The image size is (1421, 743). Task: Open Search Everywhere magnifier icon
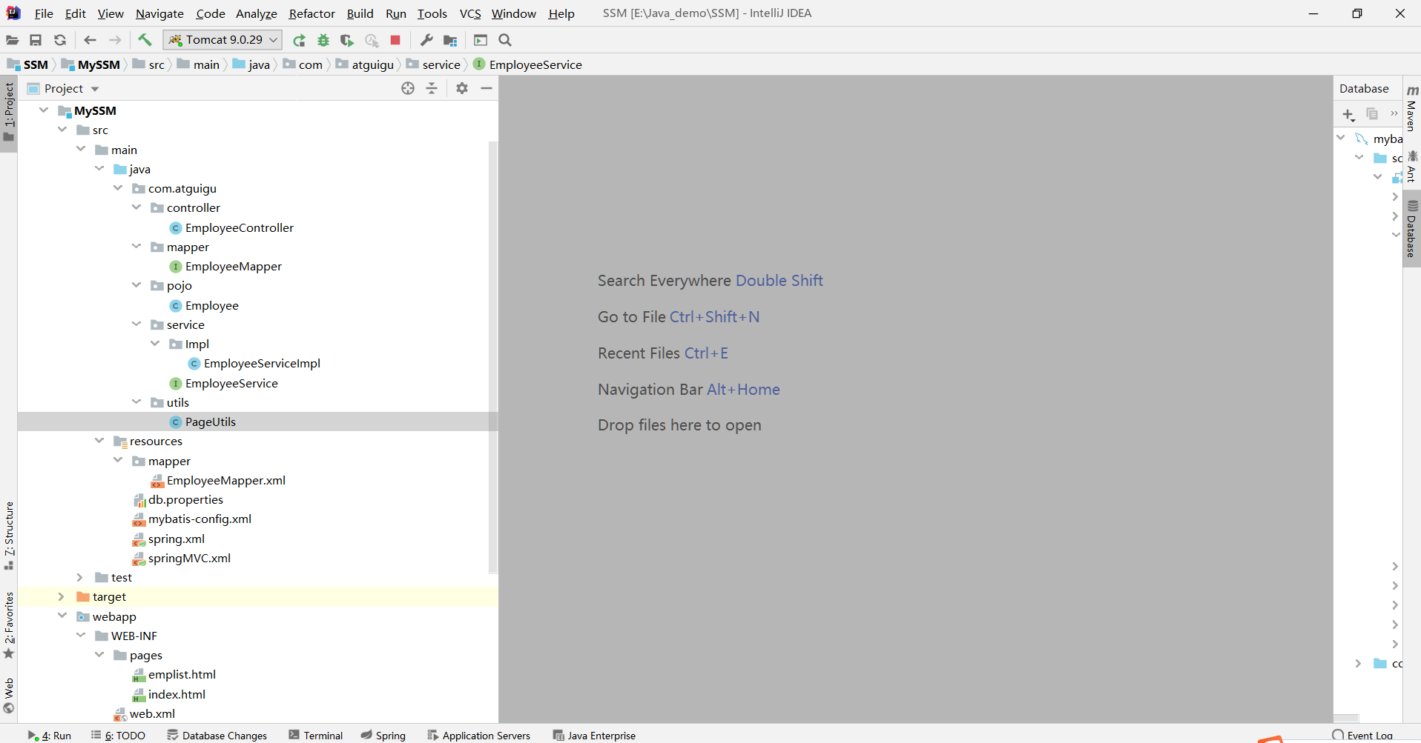pyautogui.click(x=505, y=40)
